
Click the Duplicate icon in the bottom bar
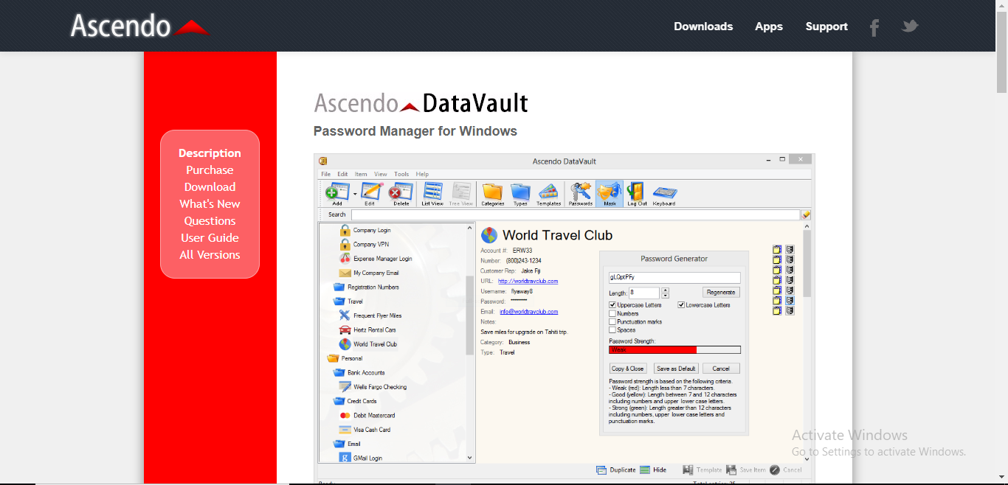pyautogui.click(x=601, y=470)
